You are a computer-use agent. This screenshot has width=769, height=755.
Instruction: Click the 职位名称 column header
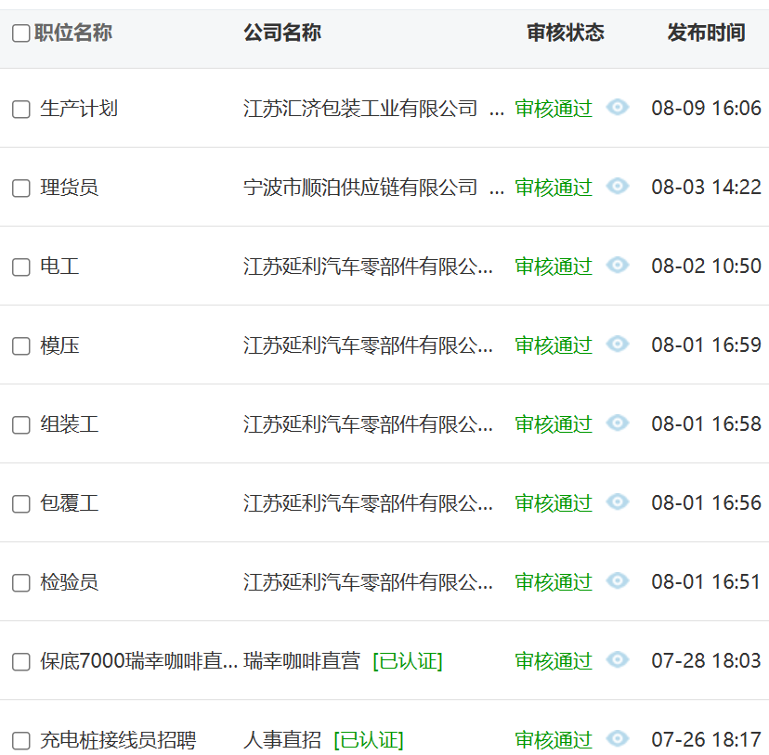click(73, 33)
